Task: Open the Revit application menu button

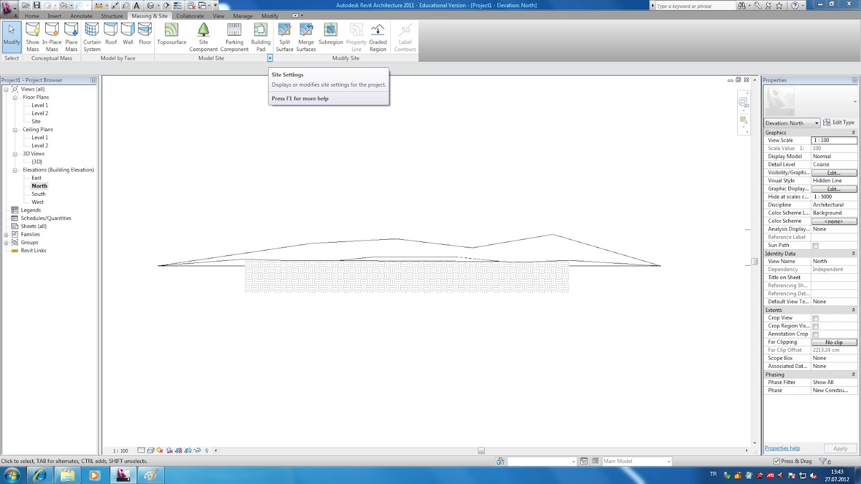Action: pyautogui.click(x=9, y=8)
